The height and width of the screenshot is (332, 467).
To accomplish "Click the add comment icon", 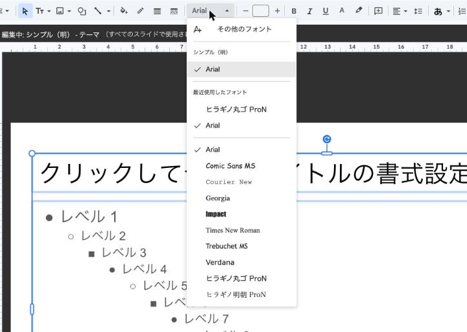I will (x=378, y=11).
